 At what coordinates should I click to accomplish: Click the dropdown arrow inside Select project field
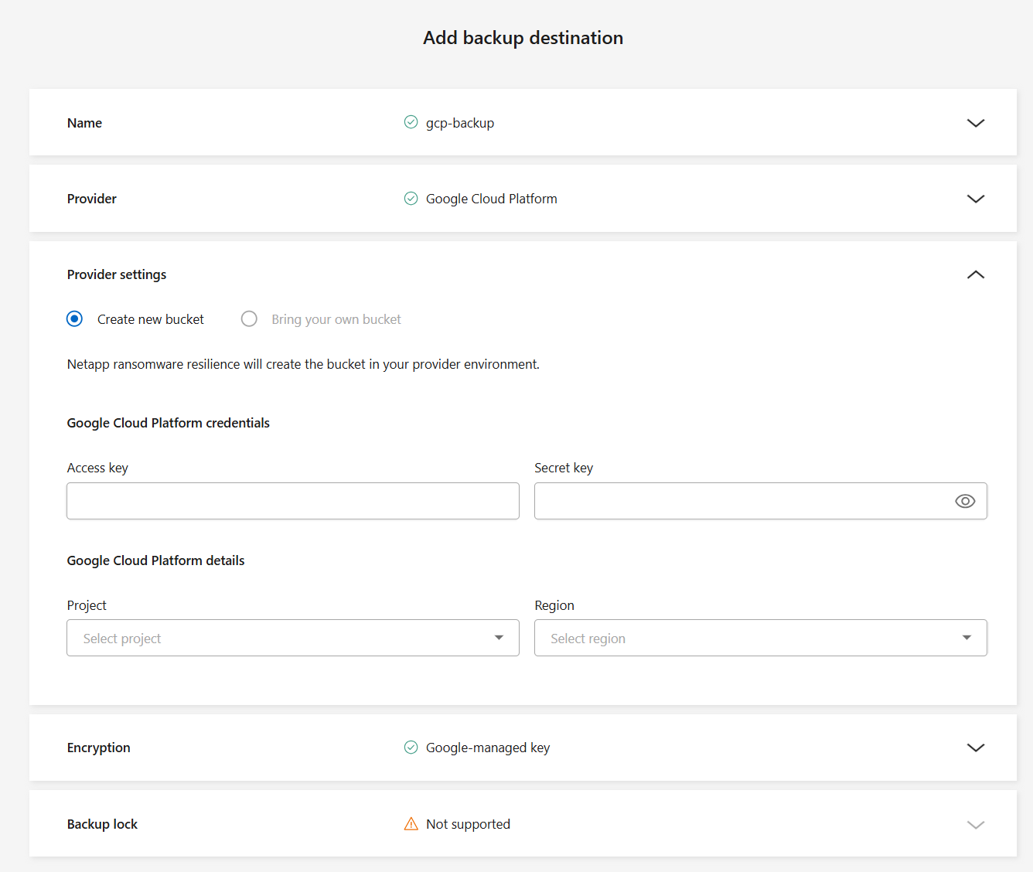498,638
